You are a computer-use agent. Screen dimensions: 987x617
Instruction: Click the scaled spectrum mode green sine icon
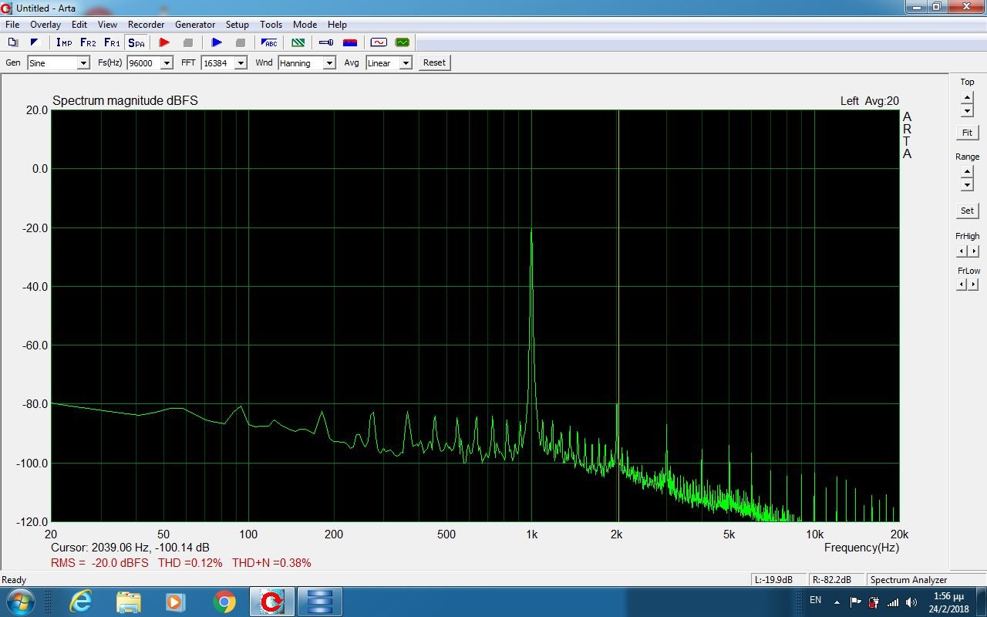[x=402, y=42]
